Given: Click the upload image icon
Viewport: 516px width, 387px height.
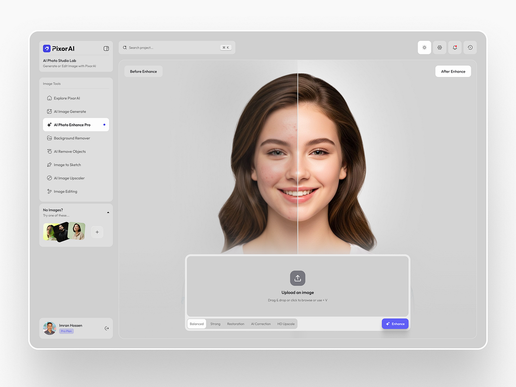Looking at the screenshot, I should [298, 278].
